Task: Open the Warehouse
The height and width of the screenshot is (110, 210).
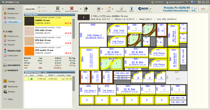Action: click(x=10, y=87)
